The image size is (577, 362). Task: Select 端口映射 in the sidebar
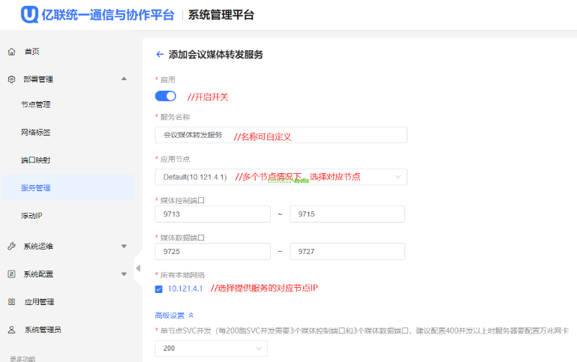coord(36,160)
